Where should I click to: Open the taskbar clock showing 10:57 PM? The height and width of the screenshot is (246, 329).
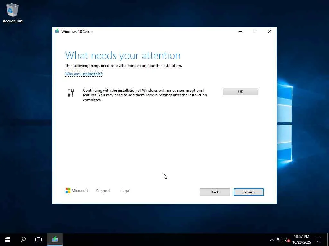302,240
